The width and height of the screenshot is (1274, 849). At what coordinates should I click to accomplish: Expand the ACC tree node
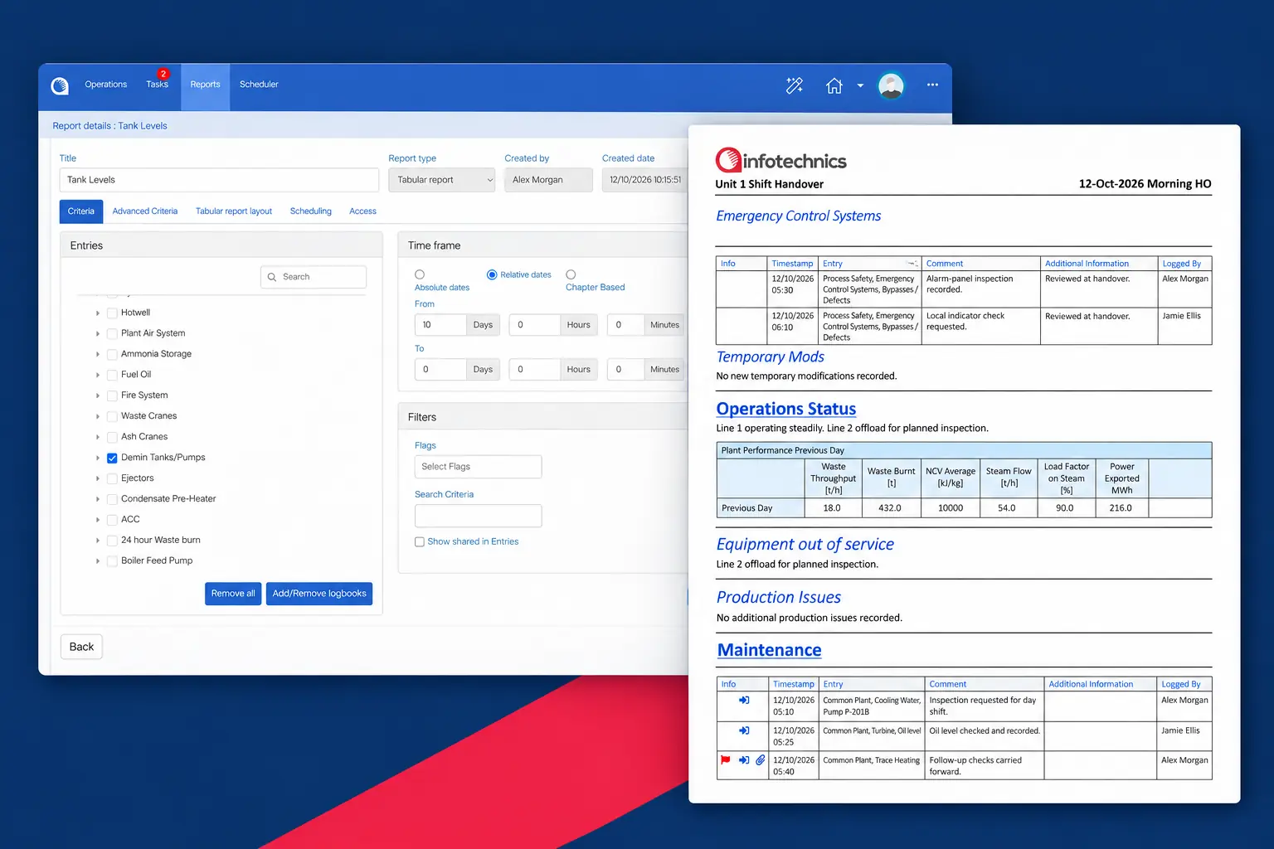[x=98, y=521]
